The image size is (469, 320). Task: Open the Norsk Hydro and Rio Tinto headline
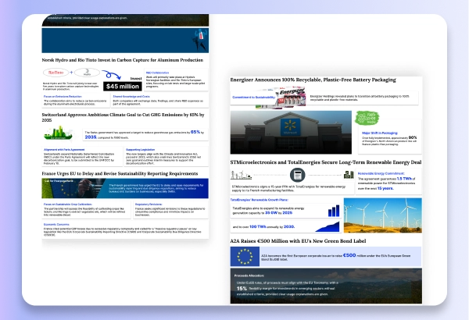122,59
